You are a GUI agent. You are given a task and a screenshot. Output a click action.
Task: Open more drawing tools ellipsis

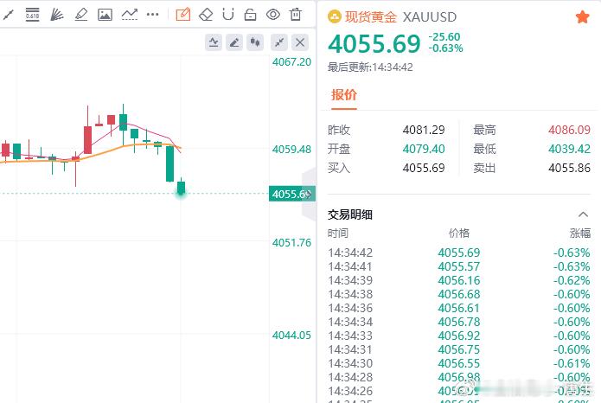[x=152, y=15]
